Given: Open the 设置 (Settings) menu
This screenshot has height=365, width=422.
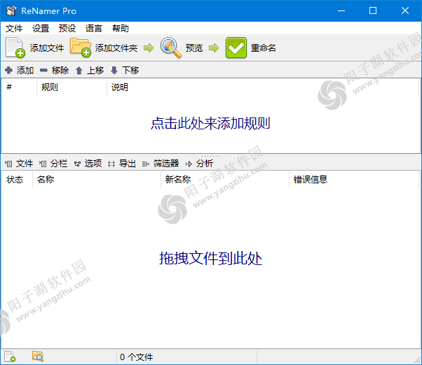Looking at the screenshot, I should point(41,28).
